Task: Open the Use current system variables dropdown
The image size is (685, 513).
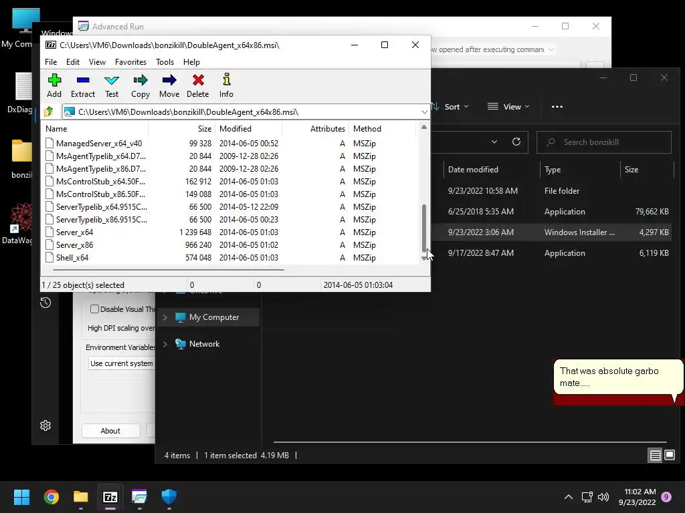Action: click(122, 363)
